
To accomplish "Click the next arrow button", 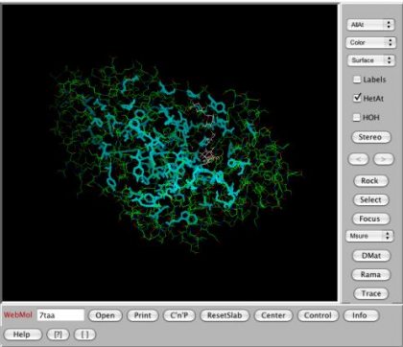I will (x=384, y=159).
